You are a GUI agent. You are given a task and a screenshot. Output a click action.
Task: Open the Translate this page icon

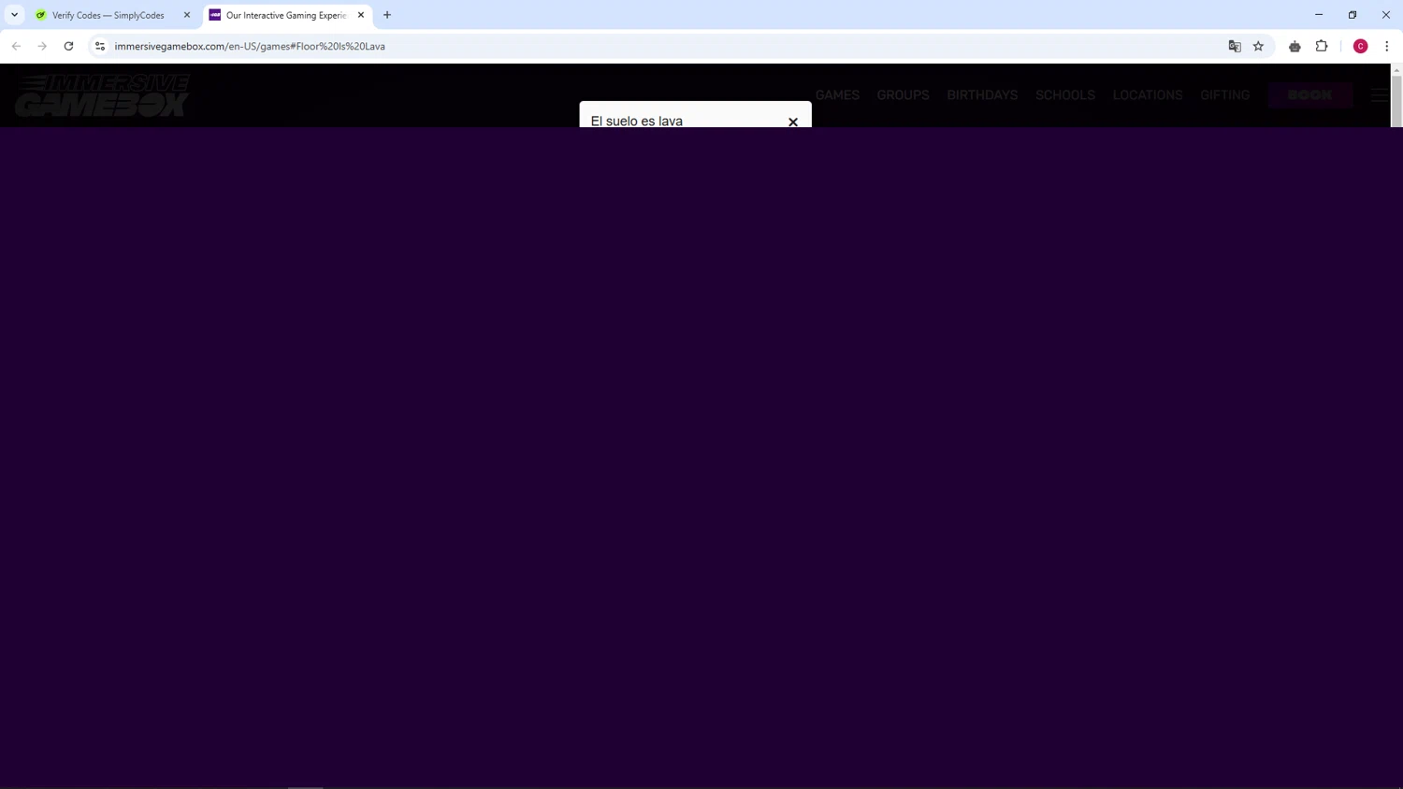[x=1235, y=46]
